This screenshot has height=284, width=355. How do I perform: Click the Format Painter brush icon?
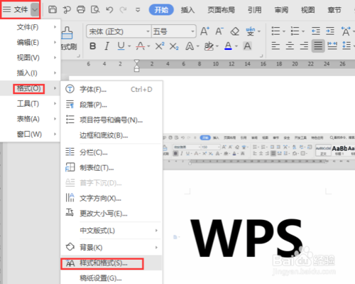coord(67,33)
